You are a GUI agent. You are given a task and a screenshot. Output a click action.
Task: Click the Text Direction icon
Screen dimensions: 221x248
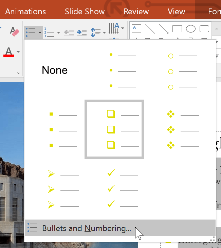[114, 28]
